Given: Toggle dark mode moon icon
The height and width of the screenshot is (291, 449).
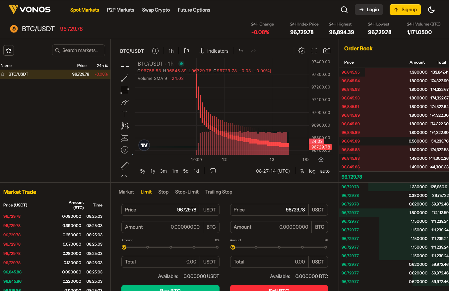Looking at the screenshot, I should pyautogui.click(x=431, y=10).
